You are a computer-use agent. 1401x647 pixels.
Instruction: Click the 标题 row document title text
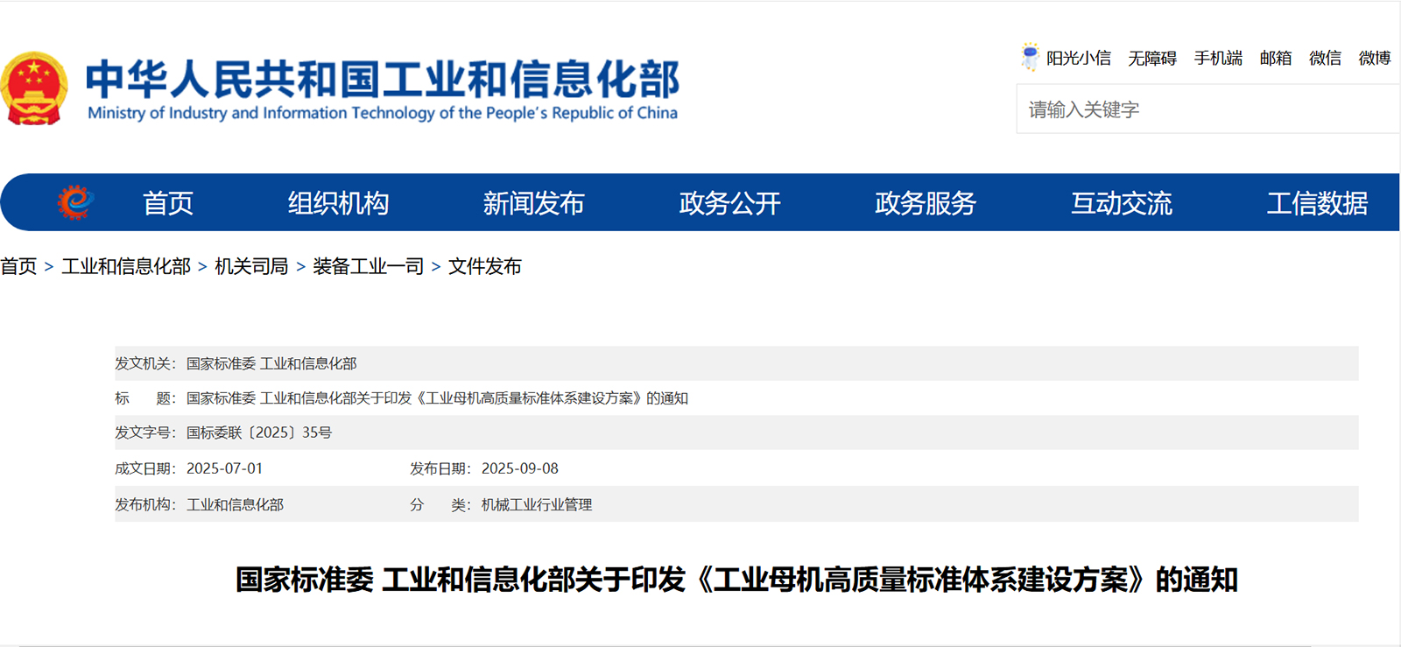click(x=437, y=398)
